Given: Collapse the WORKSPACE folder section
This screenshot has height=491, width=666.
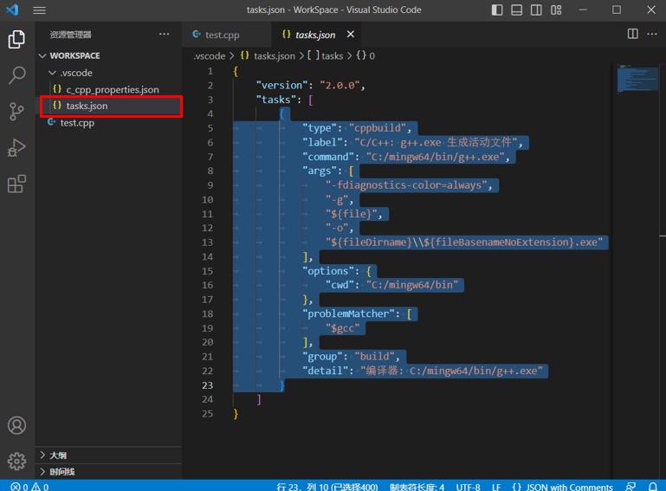Looking at the screenshot, I should coord(108,55).
